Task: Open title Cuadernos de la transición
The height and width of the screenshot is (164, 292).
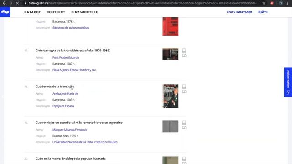Action: 55,87
